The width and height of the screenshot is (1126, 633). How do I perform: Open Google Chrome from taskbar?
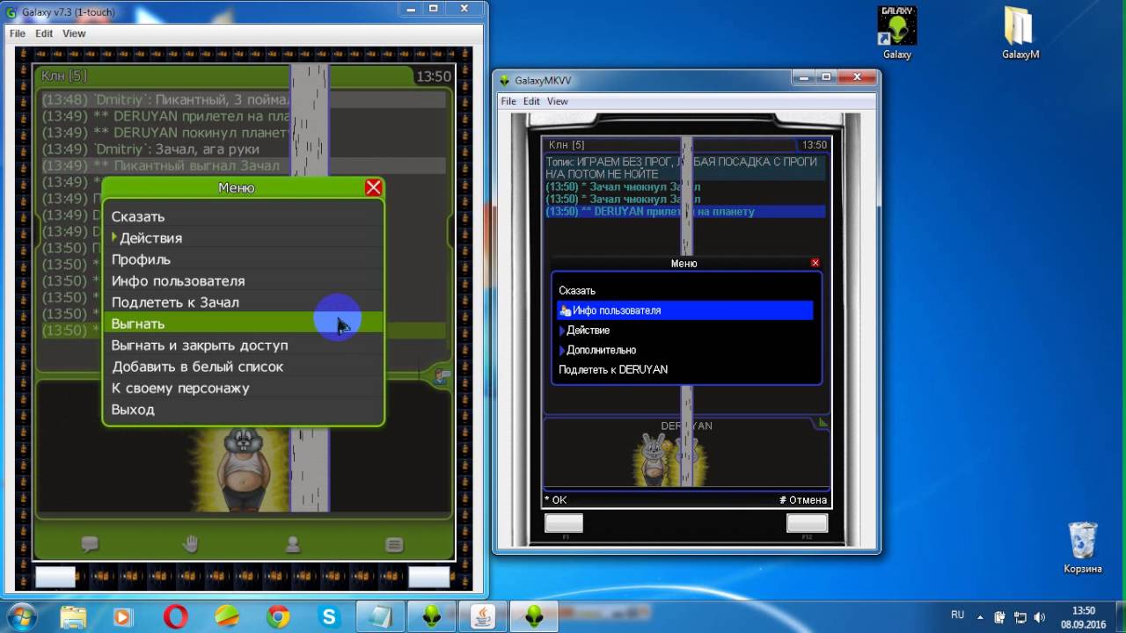(278, 616)
